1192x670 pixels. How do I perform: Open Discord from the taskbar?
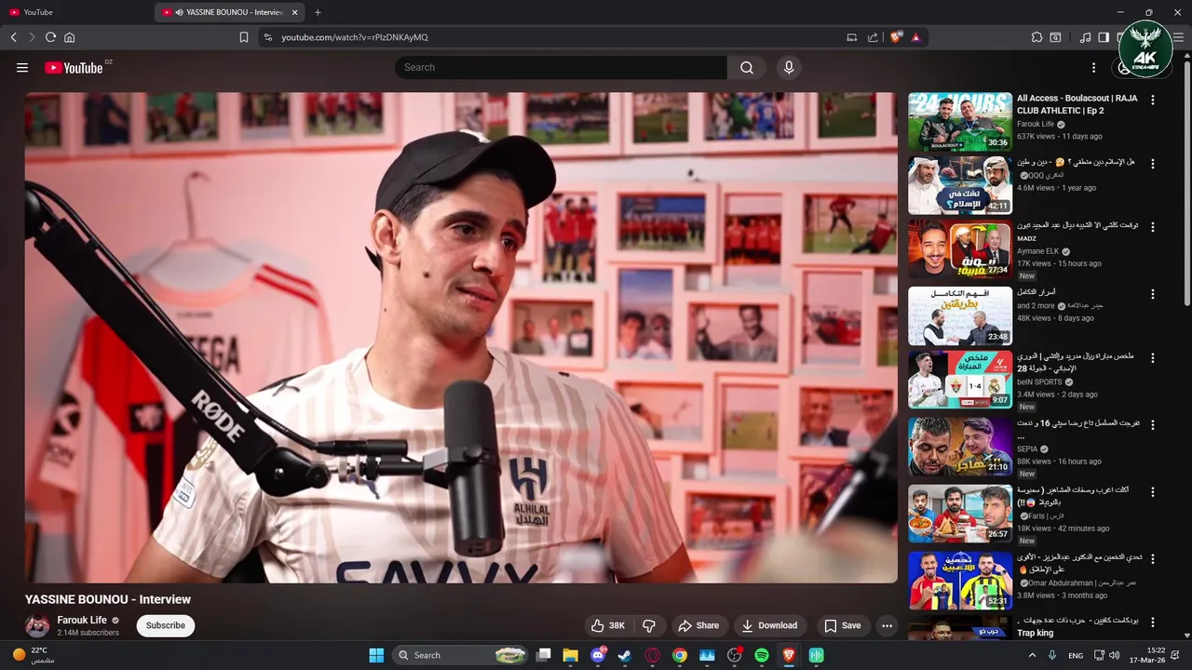pyautogui.click(x=598, y=655)
